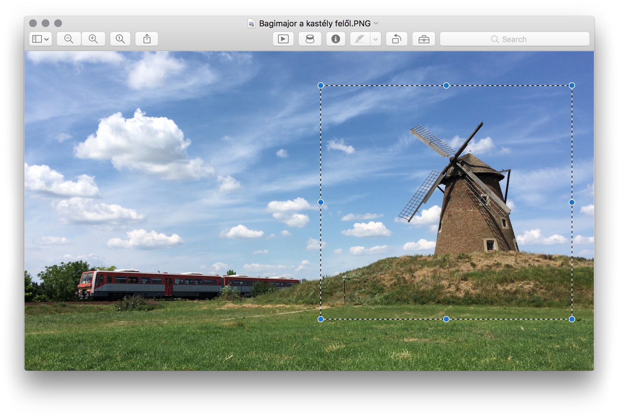Click bottom-middle selection handle
620x417 pixels.
(446, 319)
